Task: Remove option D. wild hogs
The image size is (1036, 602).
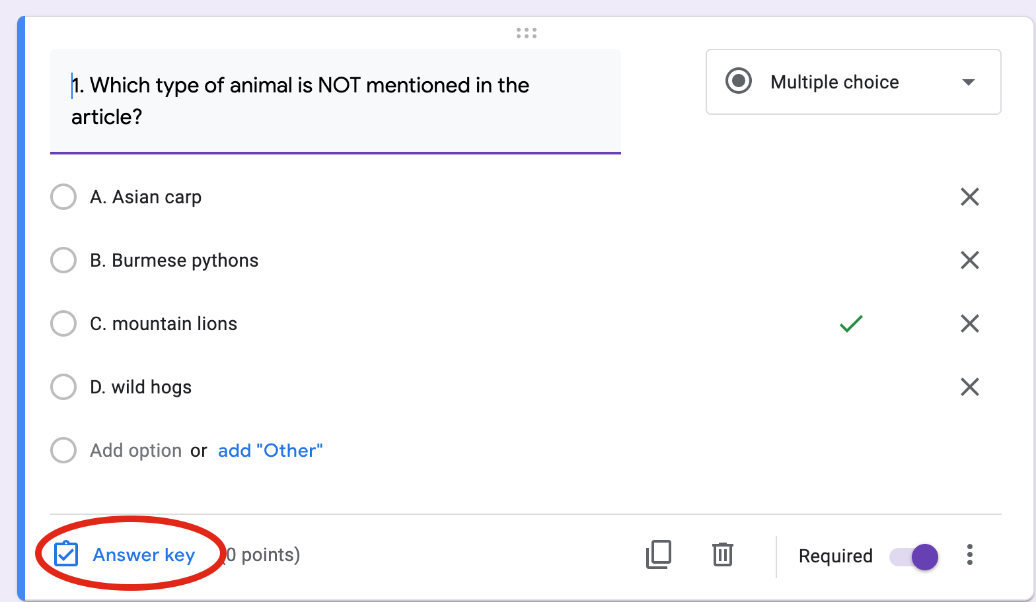Action: pos(969,387)
